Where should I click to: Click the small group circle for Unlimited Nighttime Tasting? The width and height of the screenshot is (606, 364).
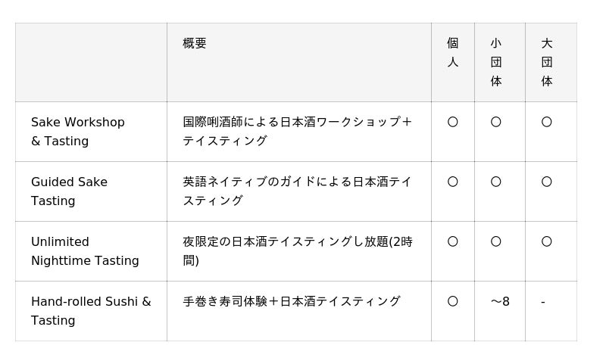click(496, 241)
